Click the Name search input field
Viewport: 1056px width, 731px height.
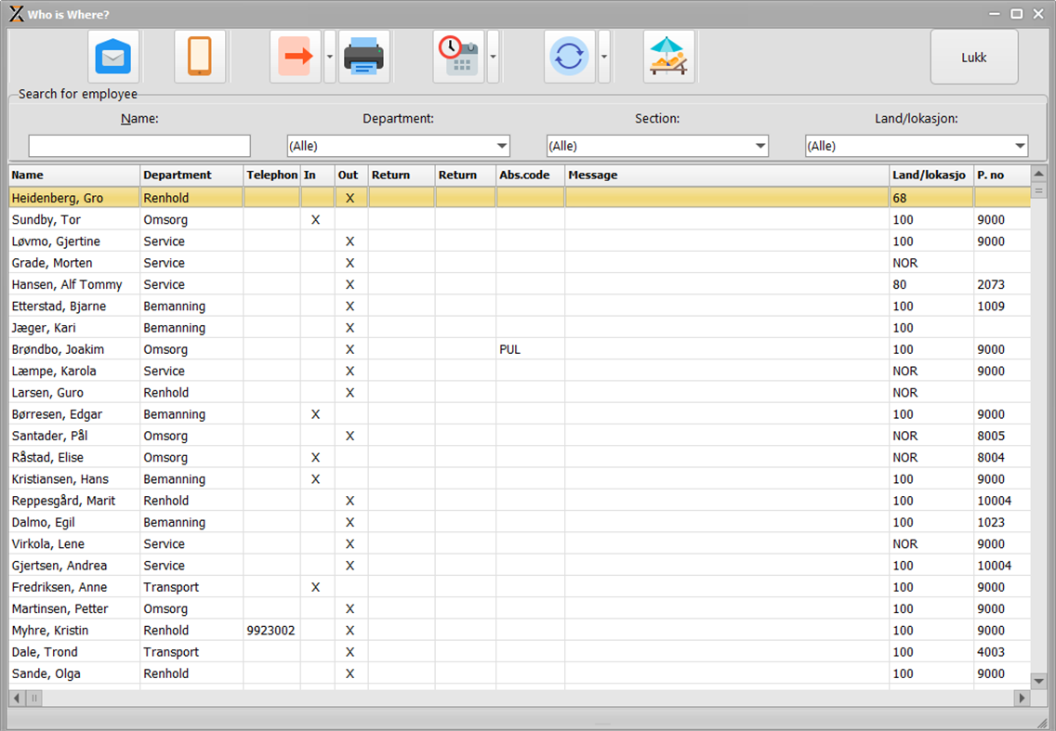[139, 145]
